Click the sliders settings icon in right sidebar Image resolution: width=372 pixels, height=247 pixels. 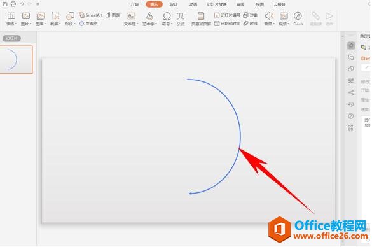[351, 81]
